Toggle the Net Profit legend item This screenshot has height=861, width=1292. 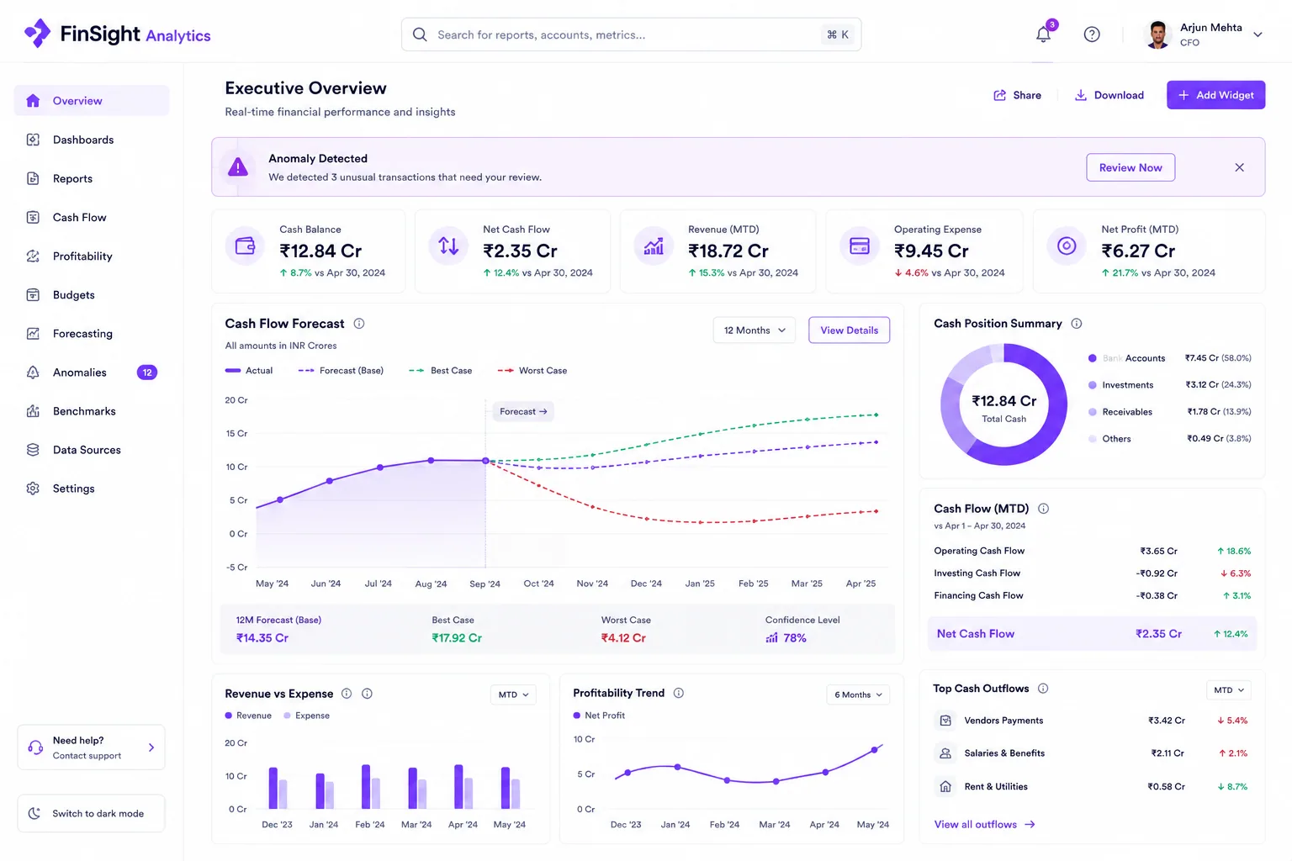[599, 716]
